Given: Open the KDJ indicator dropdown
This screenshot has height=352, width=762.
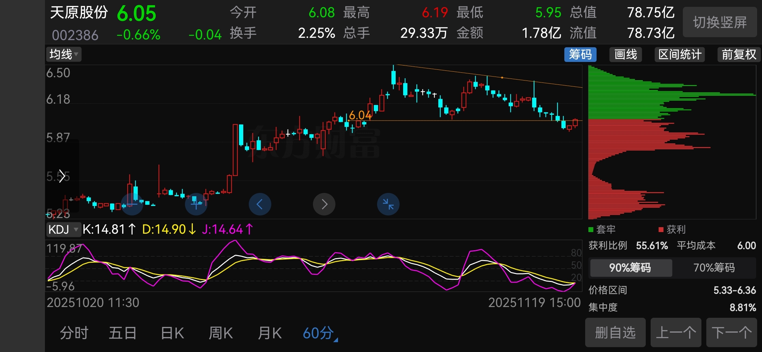Looking at the screenshot, I should click(x=63, y=229).
